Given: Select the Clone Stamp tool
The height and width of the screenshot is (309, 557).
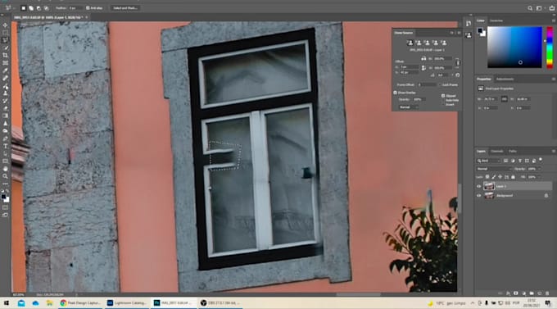Looking at the screenshot, I should (x=6, y=93).
